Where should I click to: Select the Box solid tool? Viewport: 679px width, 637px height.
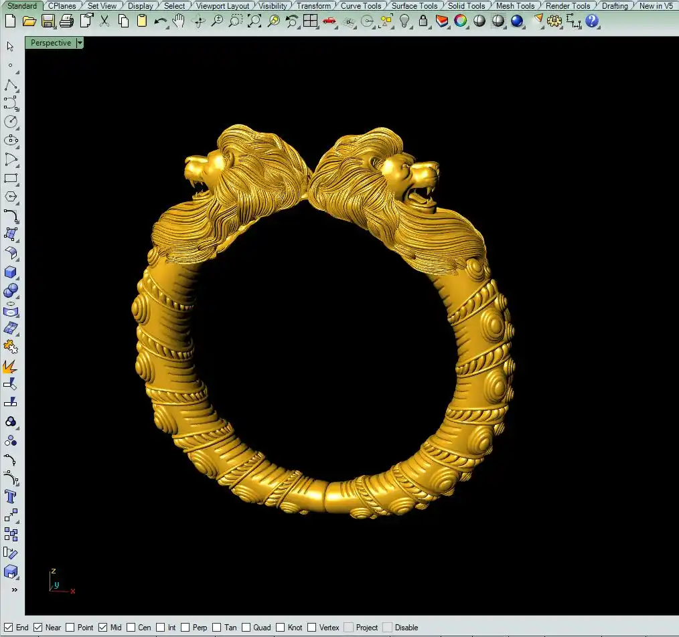pyautogui.click(x=11, y=272)
